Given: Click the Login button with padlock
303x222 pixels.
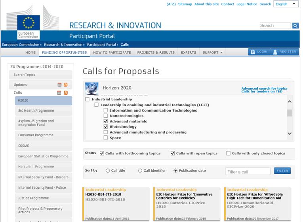Looking at the screenshot, I should 259,52.
